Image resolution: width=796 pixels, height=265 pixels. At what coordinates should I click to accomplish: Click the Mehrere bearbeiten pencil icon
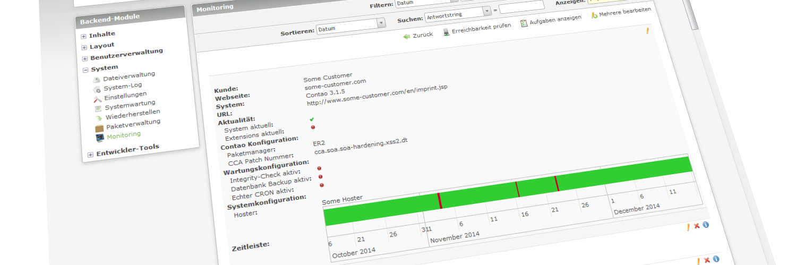point(594,15)
